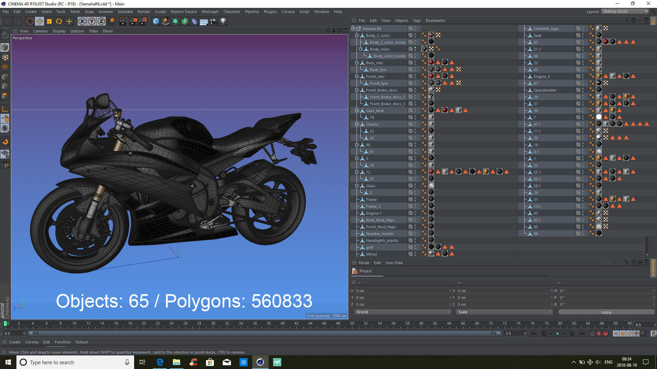Image resolution: width=657 pixels, height=369 pixels.
Task: Collapse the Body_2_color tree node
Action: point(357,36)
